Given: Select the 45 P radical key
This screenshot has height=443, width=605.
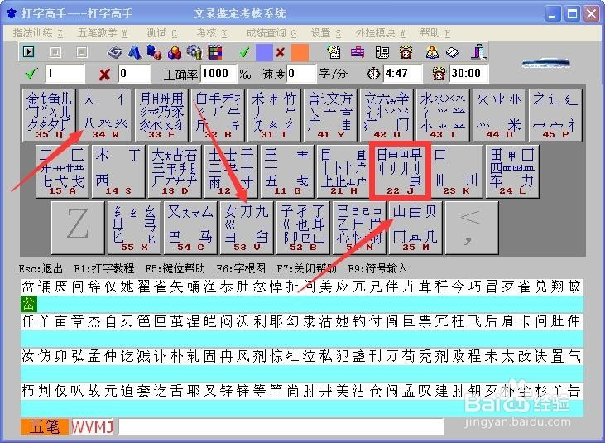Looking at the screenshot, I should click(x=556, y=115).
